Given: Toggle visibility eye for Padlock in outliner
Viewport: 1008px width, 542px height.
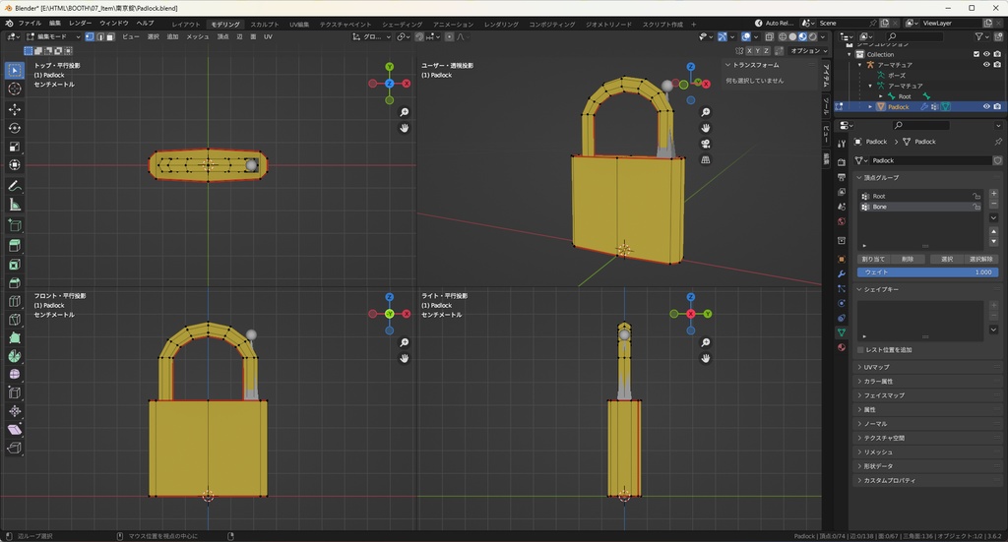Looking at the screenshot, I should coord(986,106).
